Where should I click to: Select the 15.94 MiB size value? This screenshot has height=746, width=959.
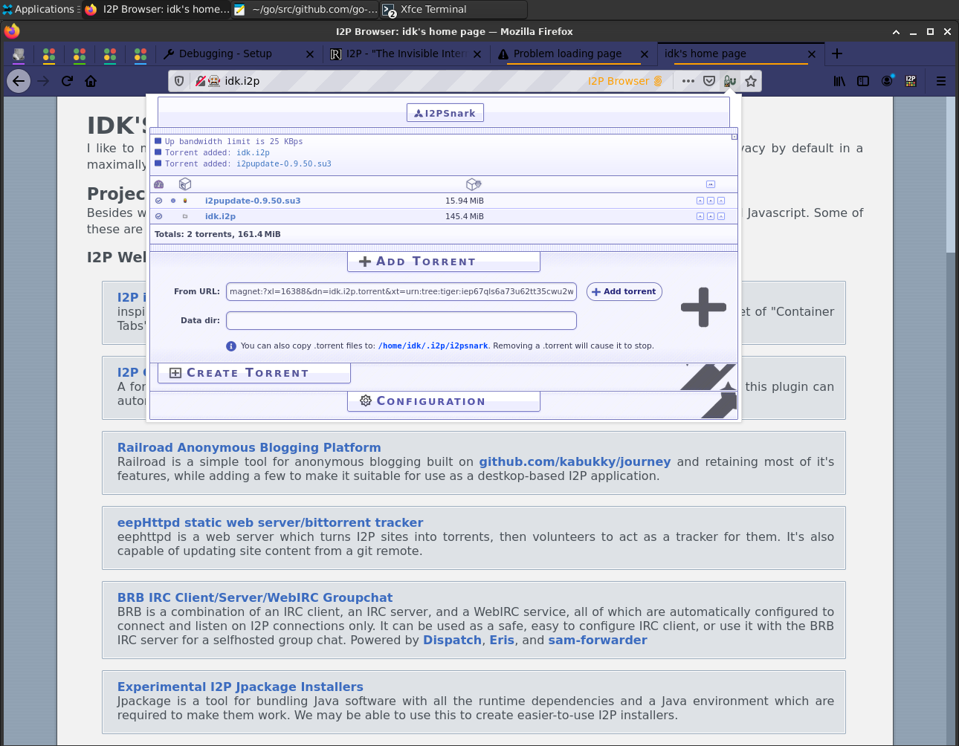pos(465,201)
